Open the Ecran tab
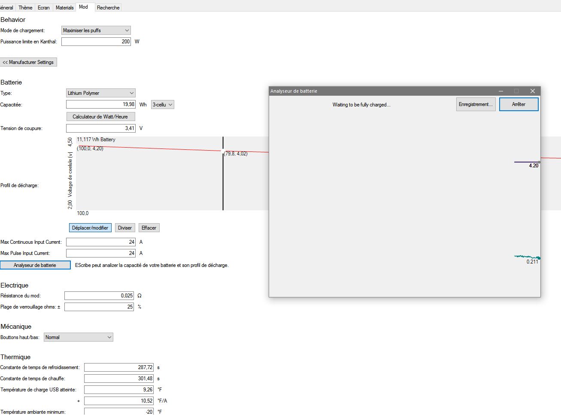The height and width of the screenshot is (415, 561). 43,8
